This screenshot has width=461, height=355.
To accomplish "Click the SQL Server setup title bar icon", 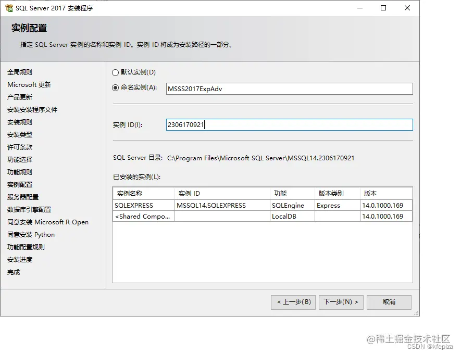I will 9,8.
